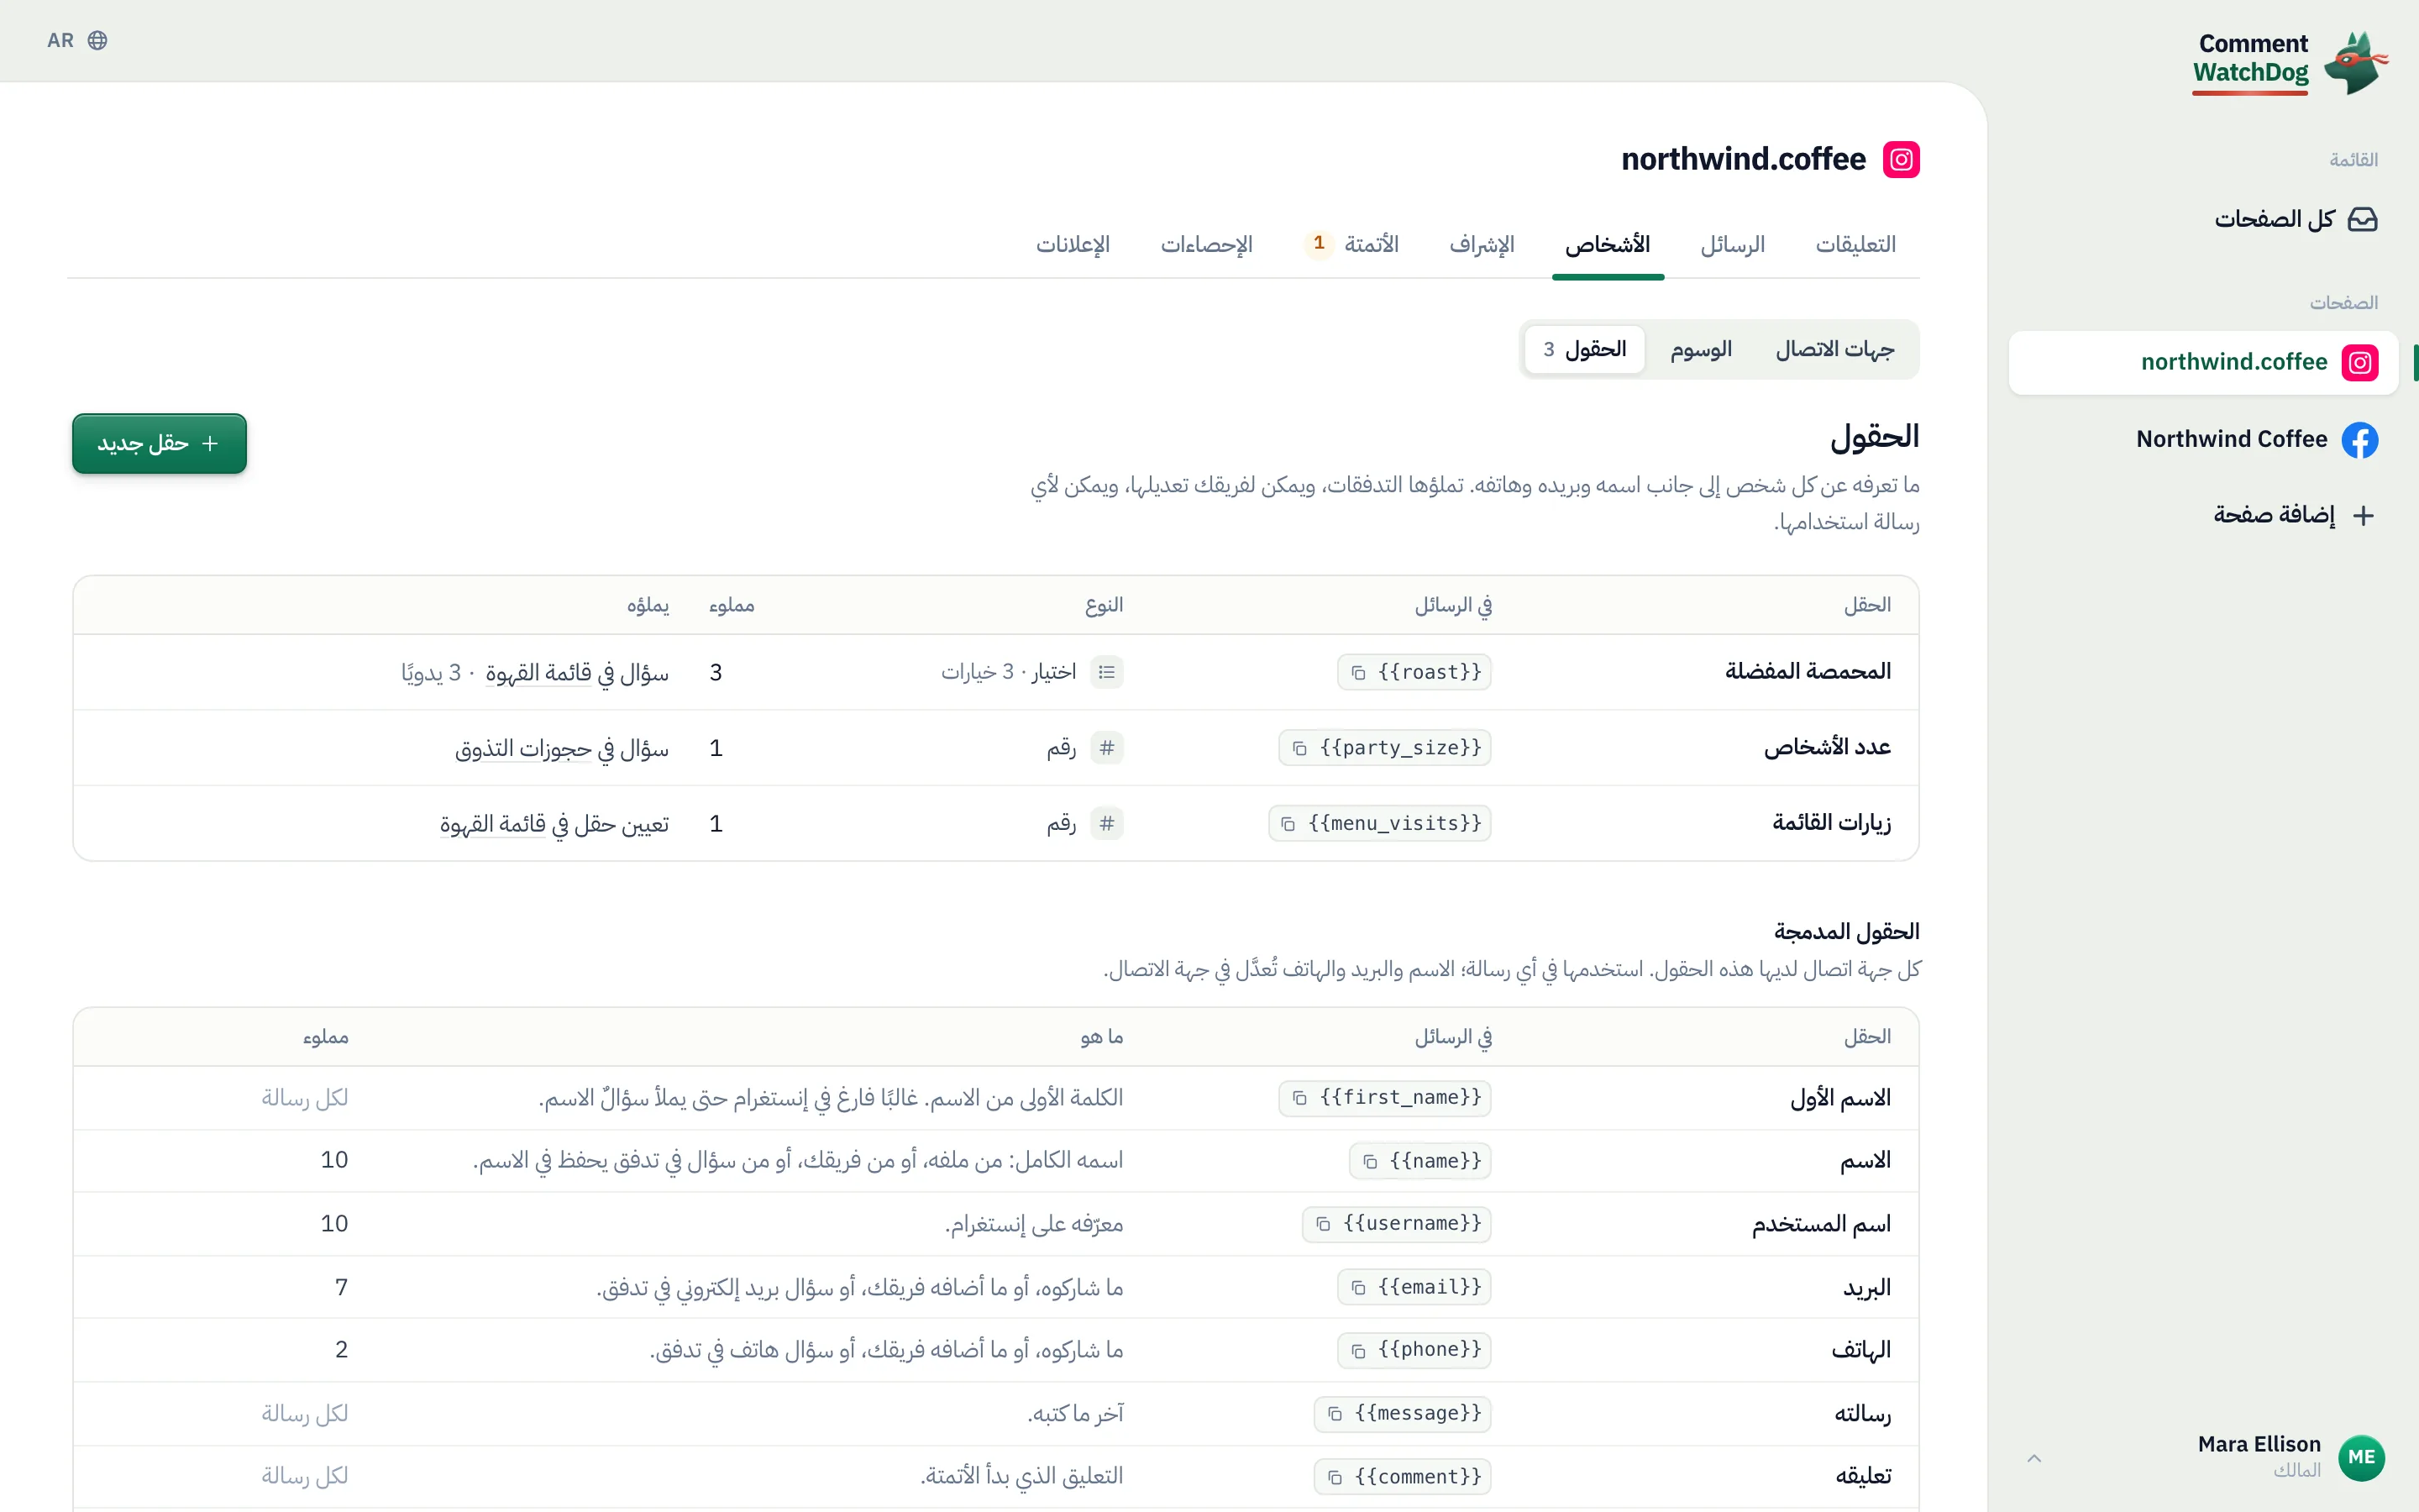
Task: Copy the {{phone}} variable chip
Action: (x=1414, y=1350)
